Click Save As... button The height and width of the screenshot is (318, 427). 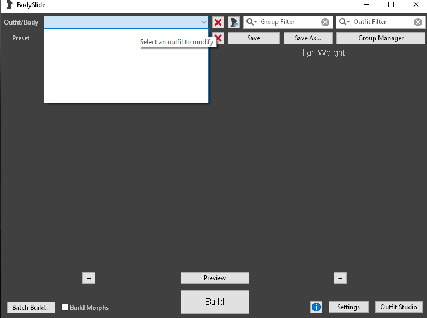point(308,38)
